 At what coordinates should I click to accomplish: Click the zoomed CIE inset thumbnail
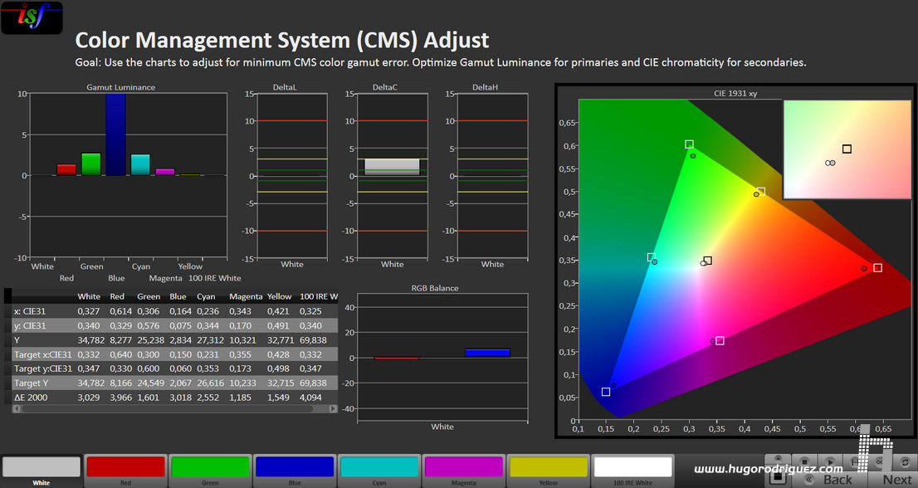846,149
